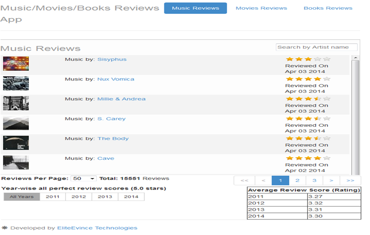
Task: Click the star rating for Cave
Action: click(308, 158)
